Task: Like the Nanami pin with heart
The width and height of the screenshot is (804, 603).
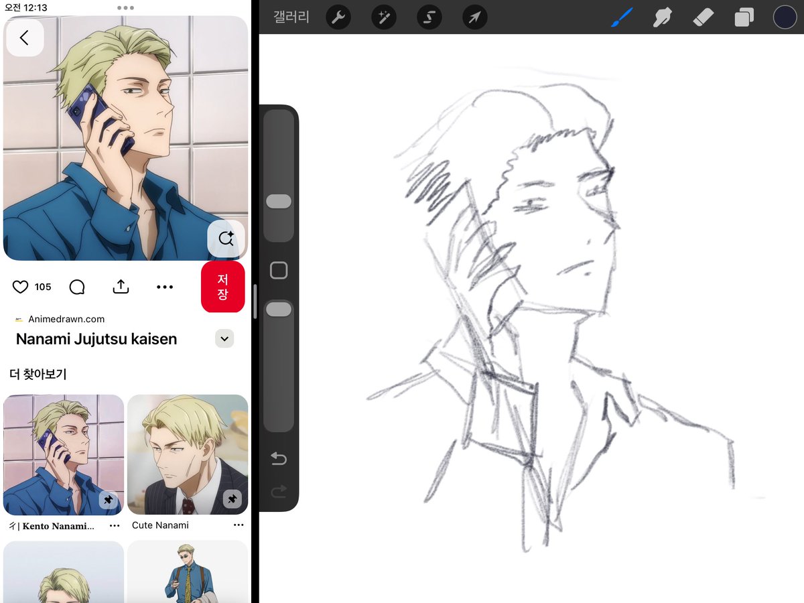Action: (21, 287)
